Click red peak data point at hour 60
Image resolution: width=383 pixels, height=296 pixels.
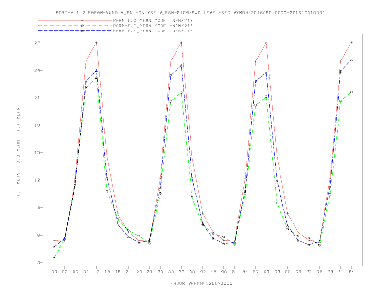pos(266,43)
